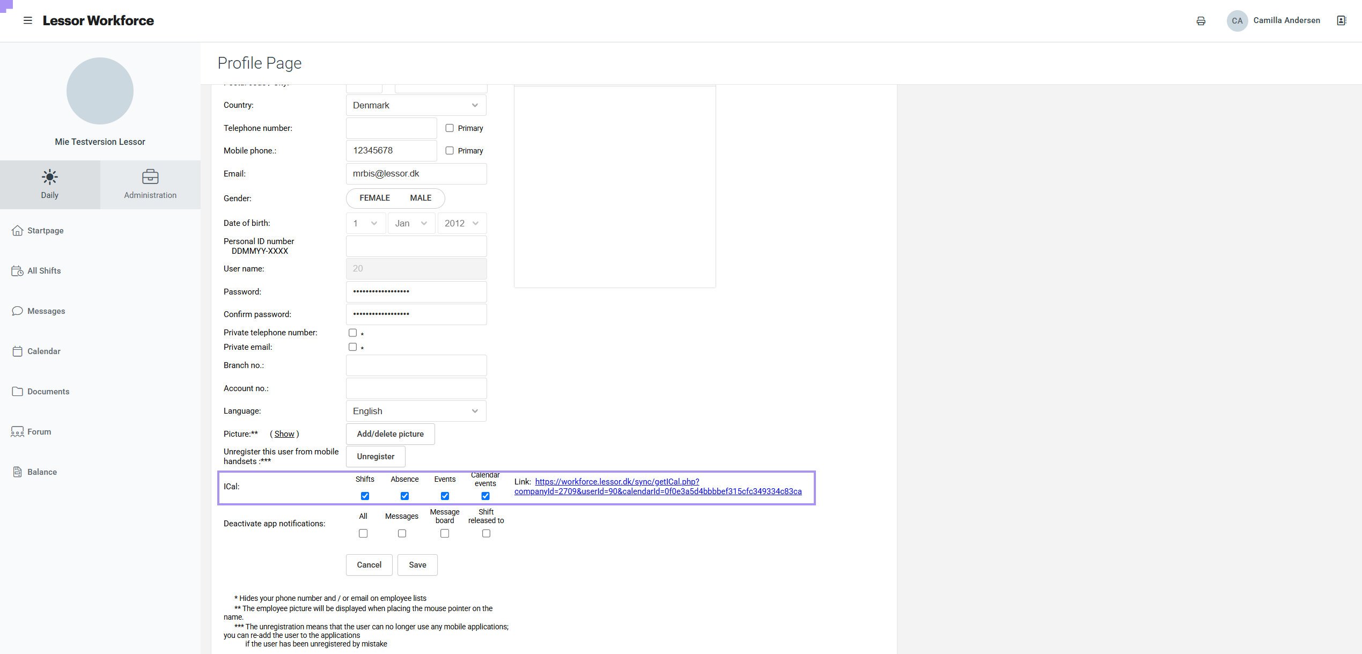
Task: Click the Messages speech bubble icon
Action: coord(18,311)
